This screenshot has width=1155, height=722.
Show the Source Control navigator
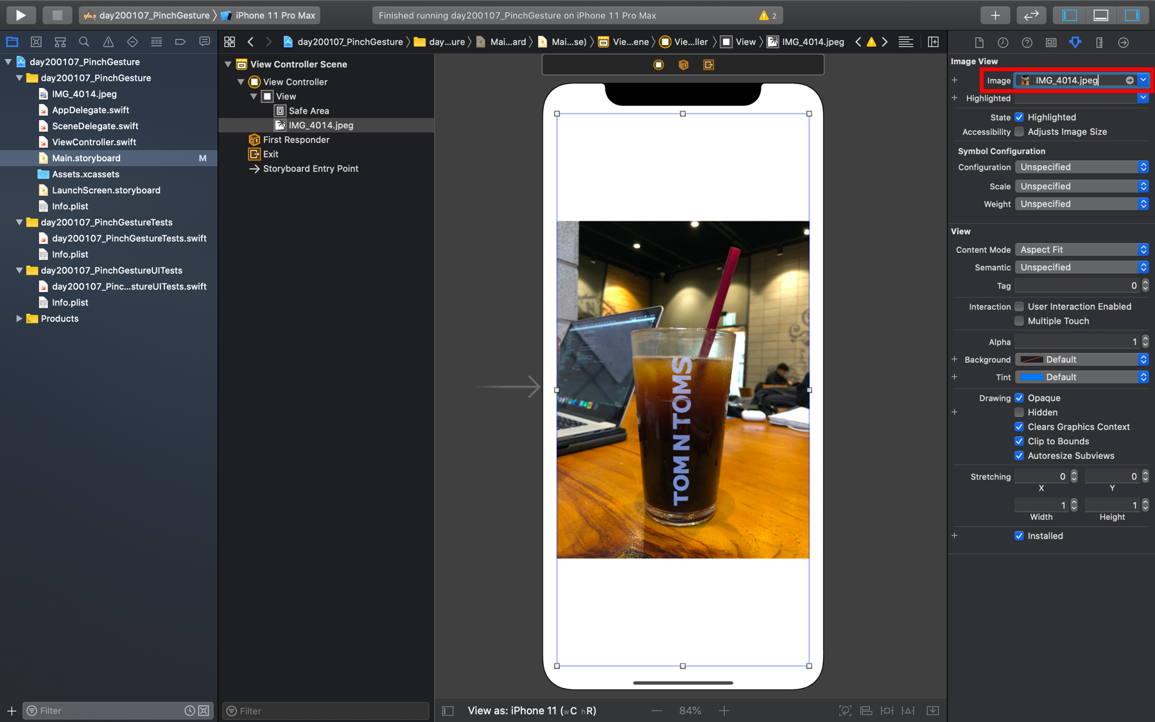pos(36,42)
